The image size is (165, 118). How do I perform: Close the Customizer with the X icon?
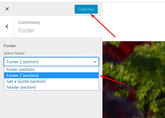[x=7, y=9]
